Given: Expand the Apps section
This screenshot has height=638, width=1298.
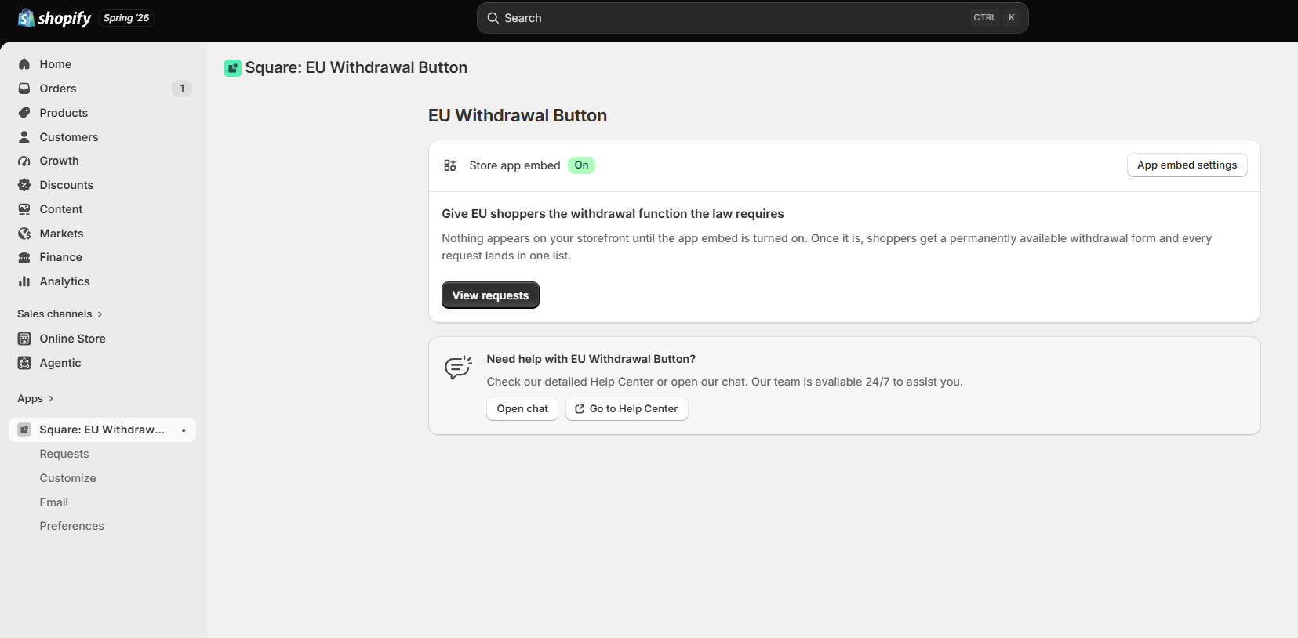Looking at the screenshot, I should click(35, 399).
